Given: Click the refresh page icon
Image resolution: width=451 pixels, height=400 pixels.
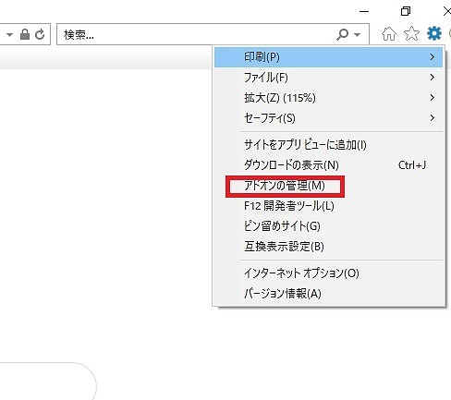Looking at the screenshot, I should 40,34.
